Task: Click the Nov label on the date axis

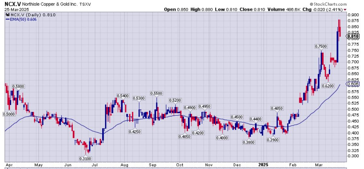Action: [x=209, y=165]
